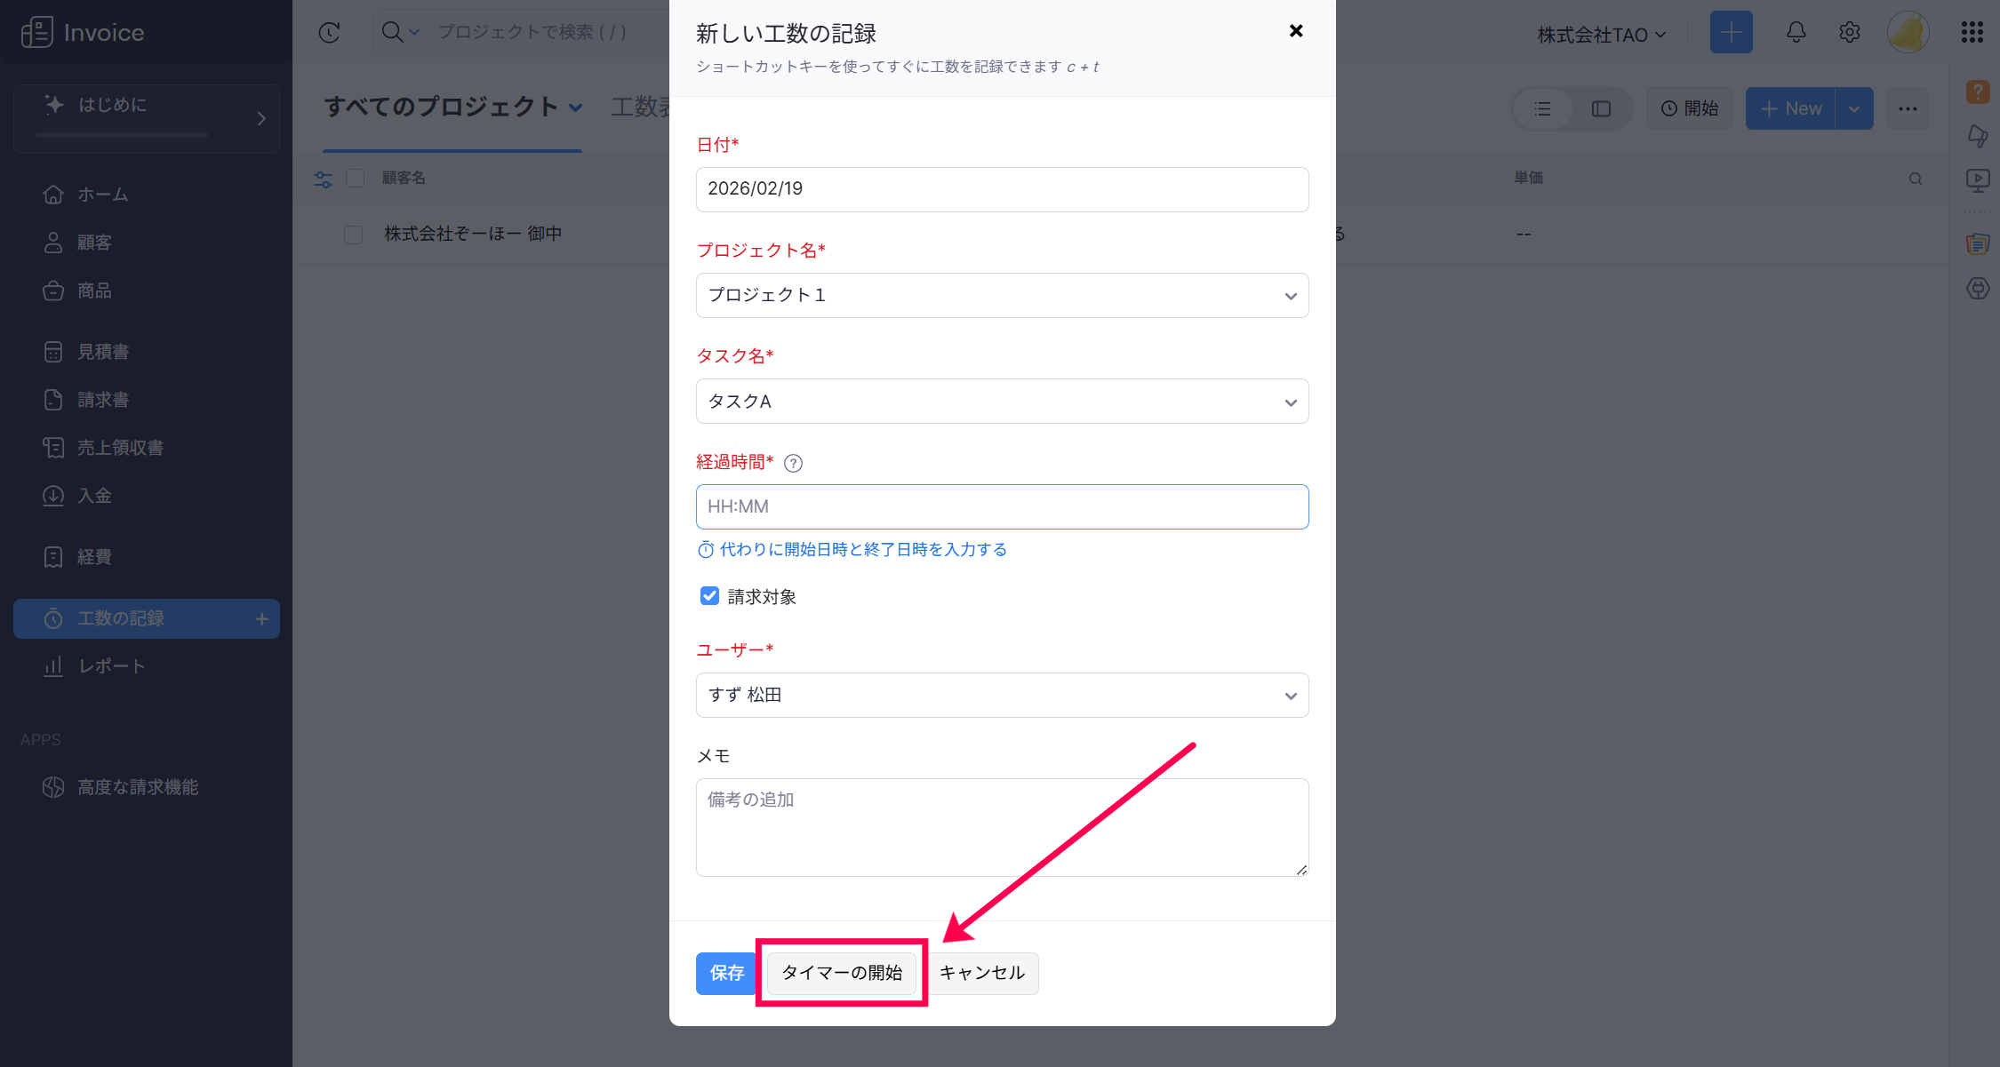Uncheck the 請求対象 checkbox
Viewport: 2000px width, 1067px height.
coord(709,596)
